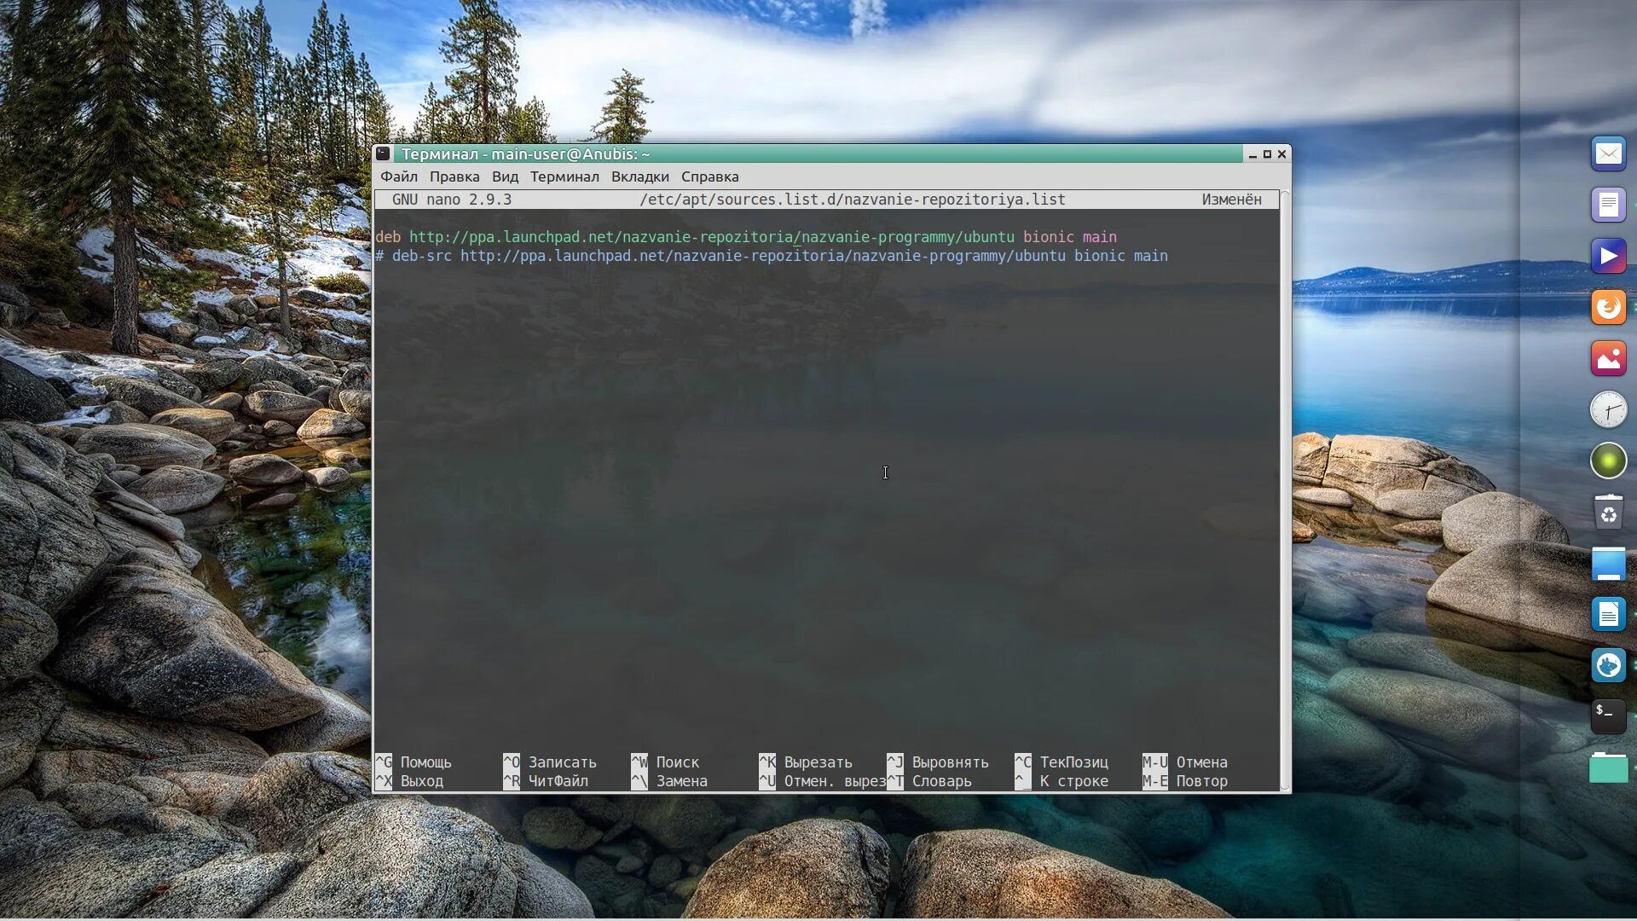Open the Файл menu
The width and height of the screenshot is (1637, 921).
(398, 177)
